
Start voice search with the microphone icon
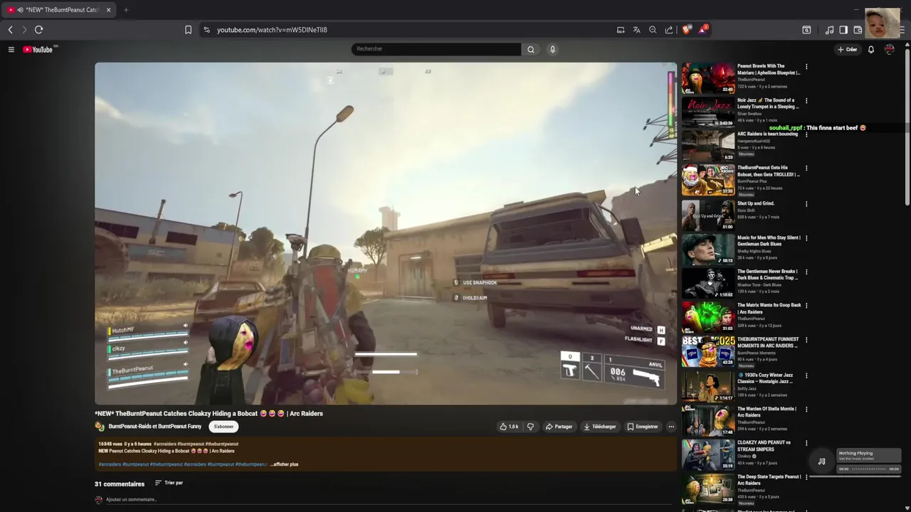click(x=552, y=49)
